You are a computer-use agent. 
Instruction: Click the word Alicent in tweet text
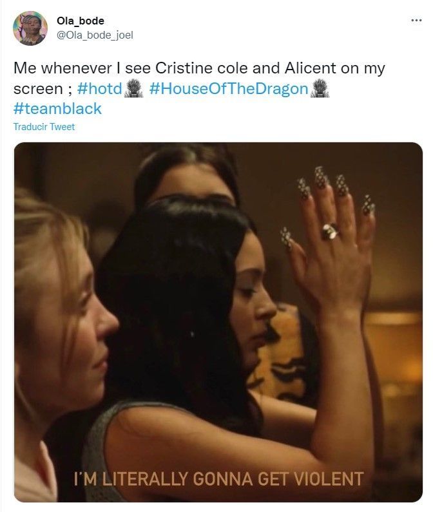(310, 68)
